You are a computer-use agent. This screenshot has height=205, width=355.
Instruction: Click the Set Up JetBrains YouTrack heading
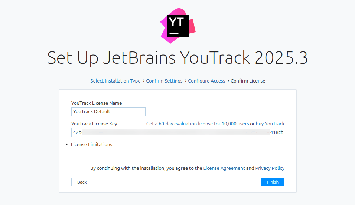pyautogui.click(x=177, y=58)
